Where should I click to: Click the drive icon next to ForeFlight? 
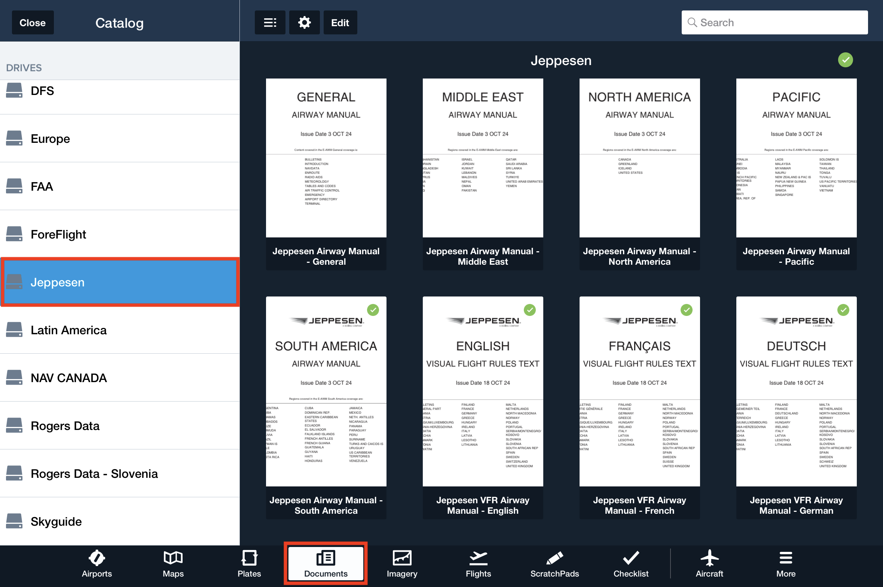click(x=14, y=234)
